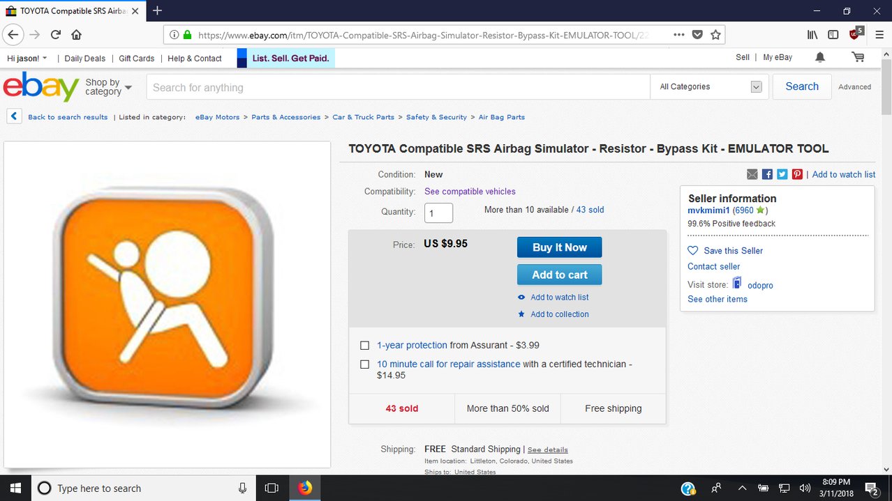Click the airbag product image
Screen dimensions: 892x501
click(167, 305)
